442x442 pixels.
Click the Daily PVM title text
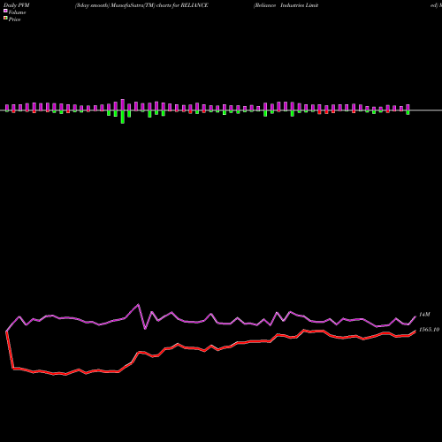[x=17, y=5]
